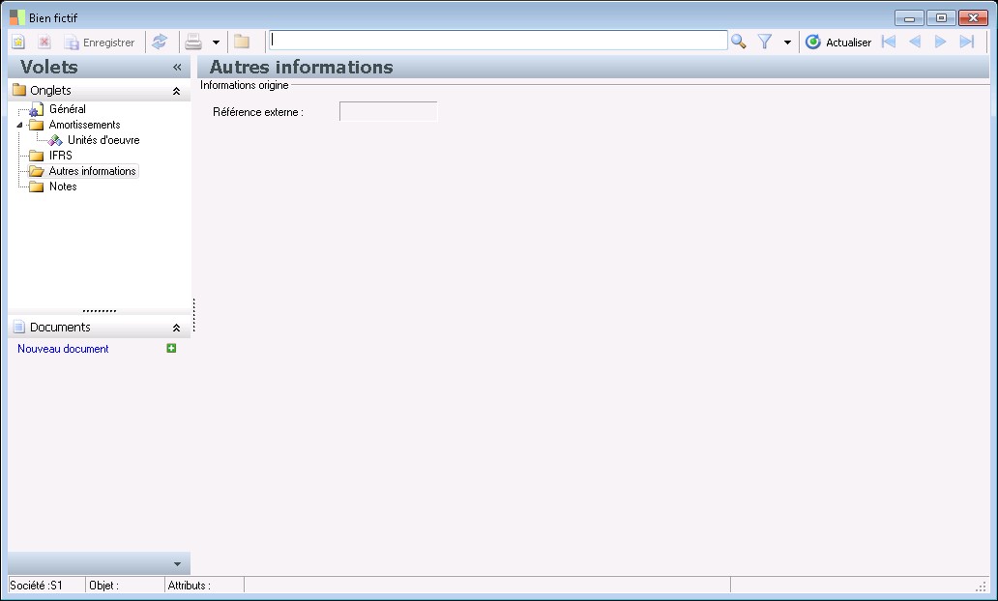998x601 pixels.
Task: Click the Documents panel header icon
Action: [x=19, y=327]
